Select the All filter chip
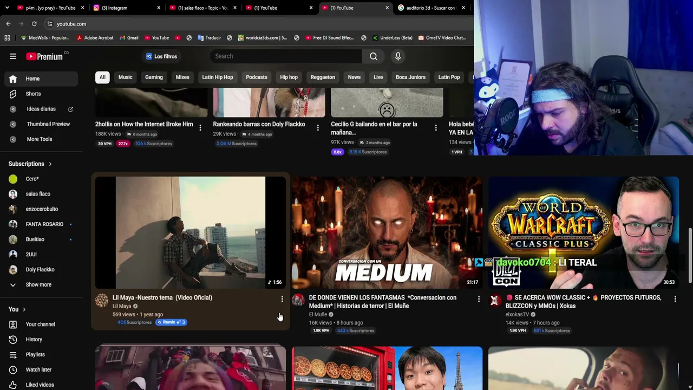This screenshot has width=693, height=390. click(x=102, y=77)
